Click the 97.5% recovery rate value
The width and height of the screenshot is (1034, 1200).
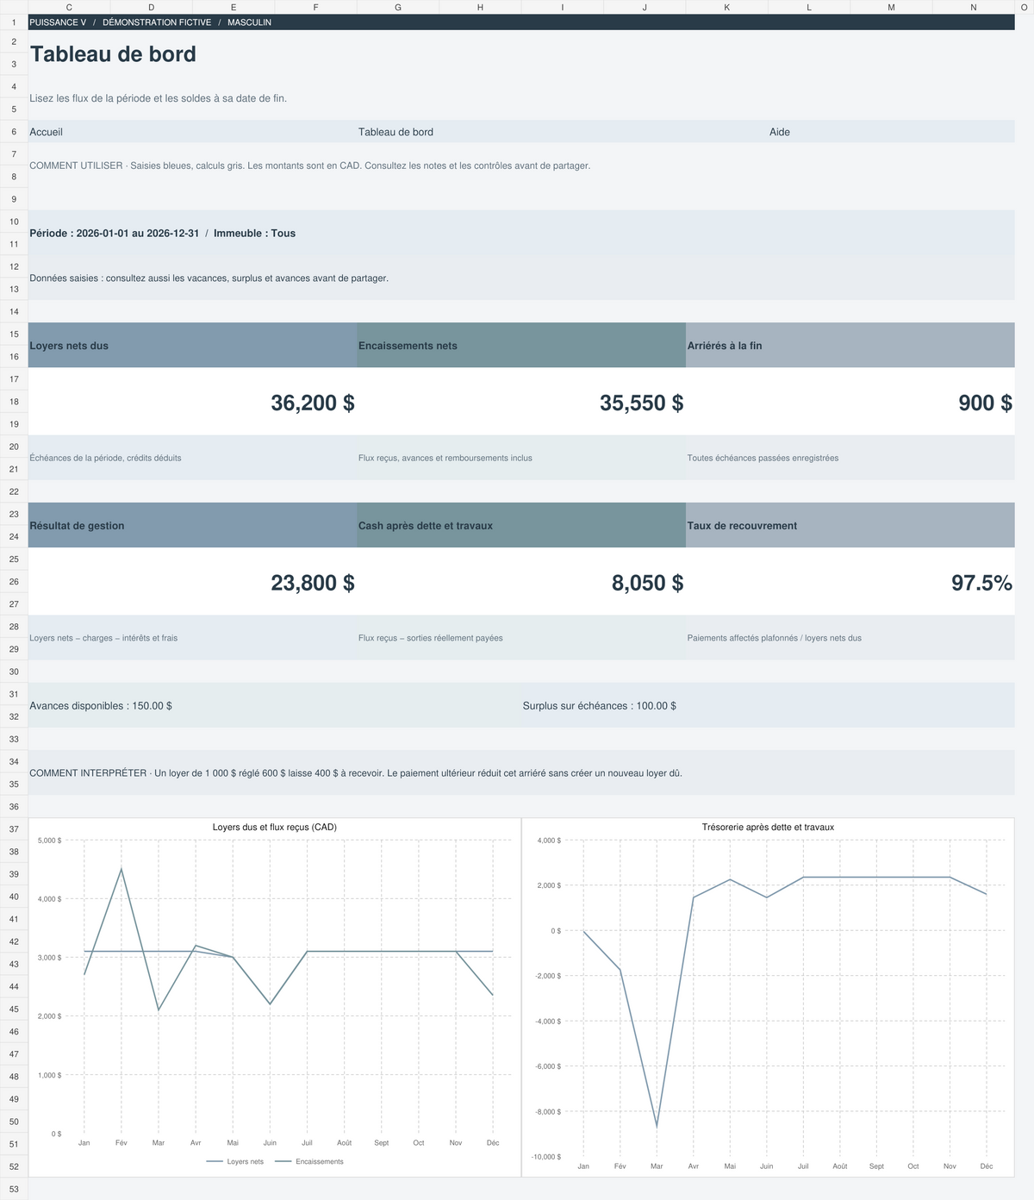tap(981, 583)
